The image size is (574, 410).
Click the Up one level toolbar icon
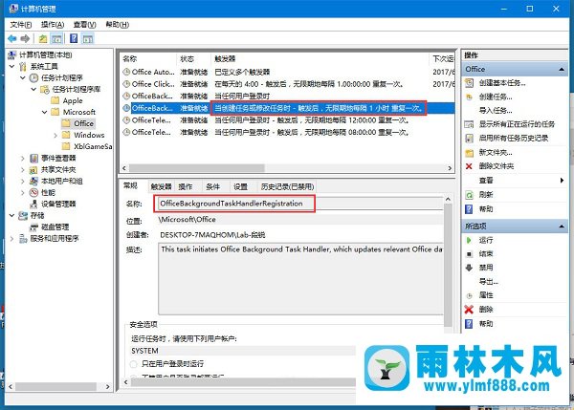click(x=43, y=38)
